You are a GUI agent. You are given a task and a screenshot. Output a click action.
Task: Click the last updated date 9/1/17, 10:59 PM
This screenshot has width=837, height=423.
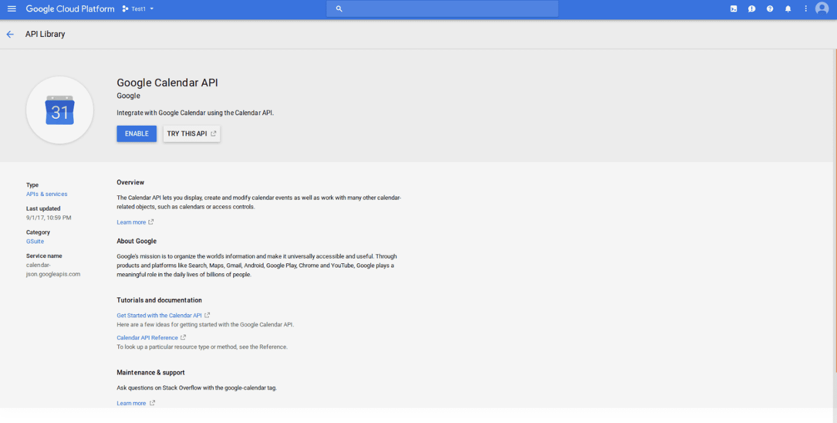[x=49, y=218]
